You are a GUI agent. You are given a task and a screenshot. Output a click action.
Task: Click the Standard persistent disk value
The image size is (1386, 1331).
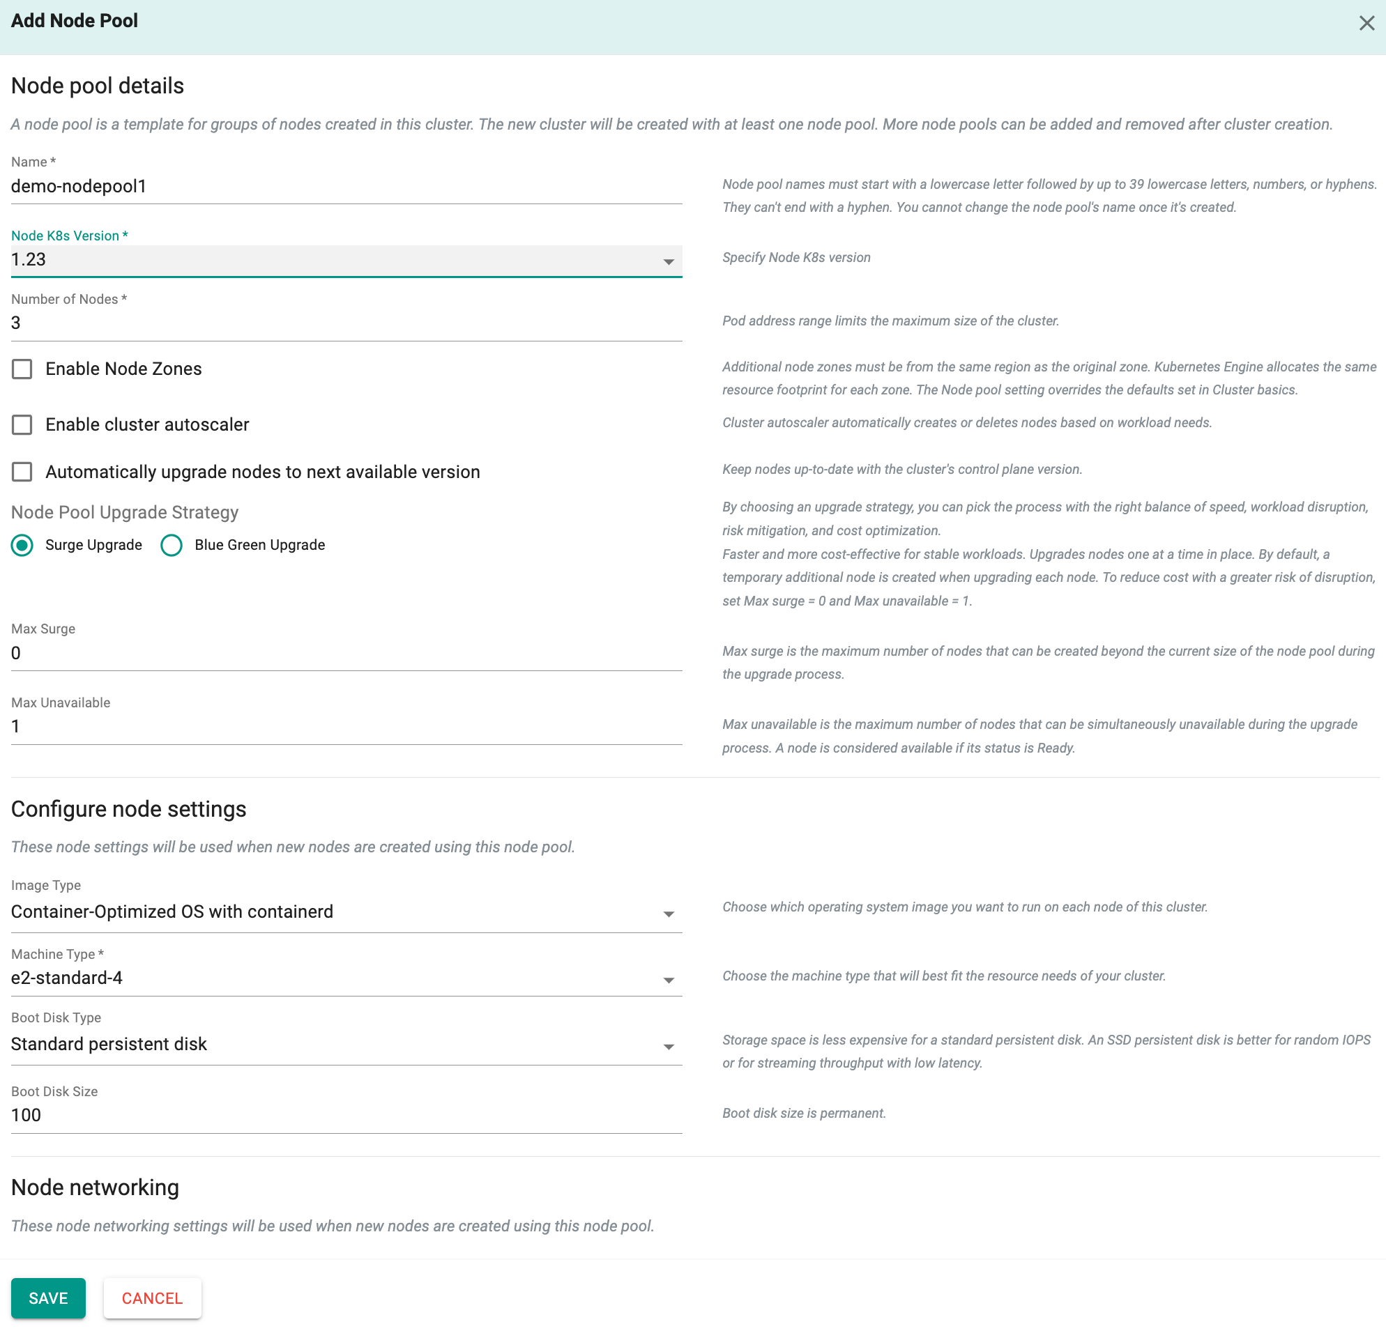click(109, 1045)
